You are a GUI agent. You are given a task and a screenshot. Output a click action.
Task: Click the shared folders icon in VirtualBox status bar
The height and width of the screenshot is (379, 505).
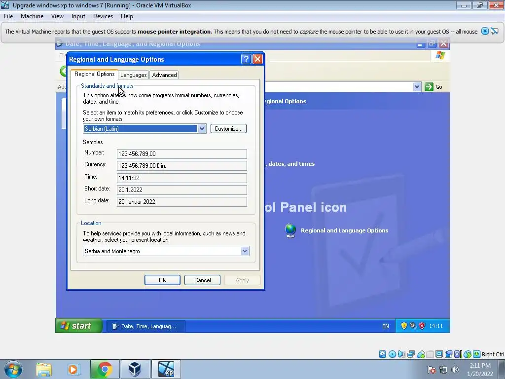tap(430, 354)
